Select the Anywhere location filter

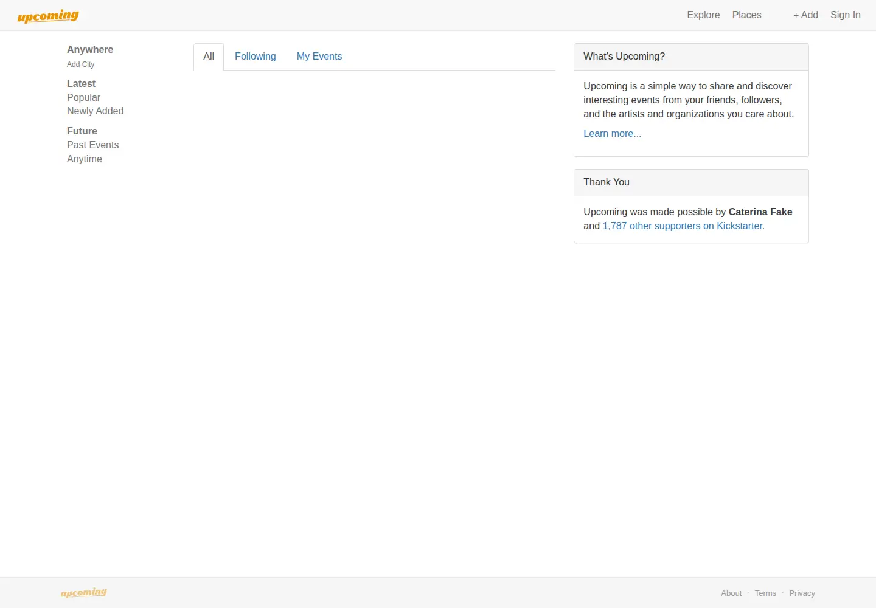(90, 50)
